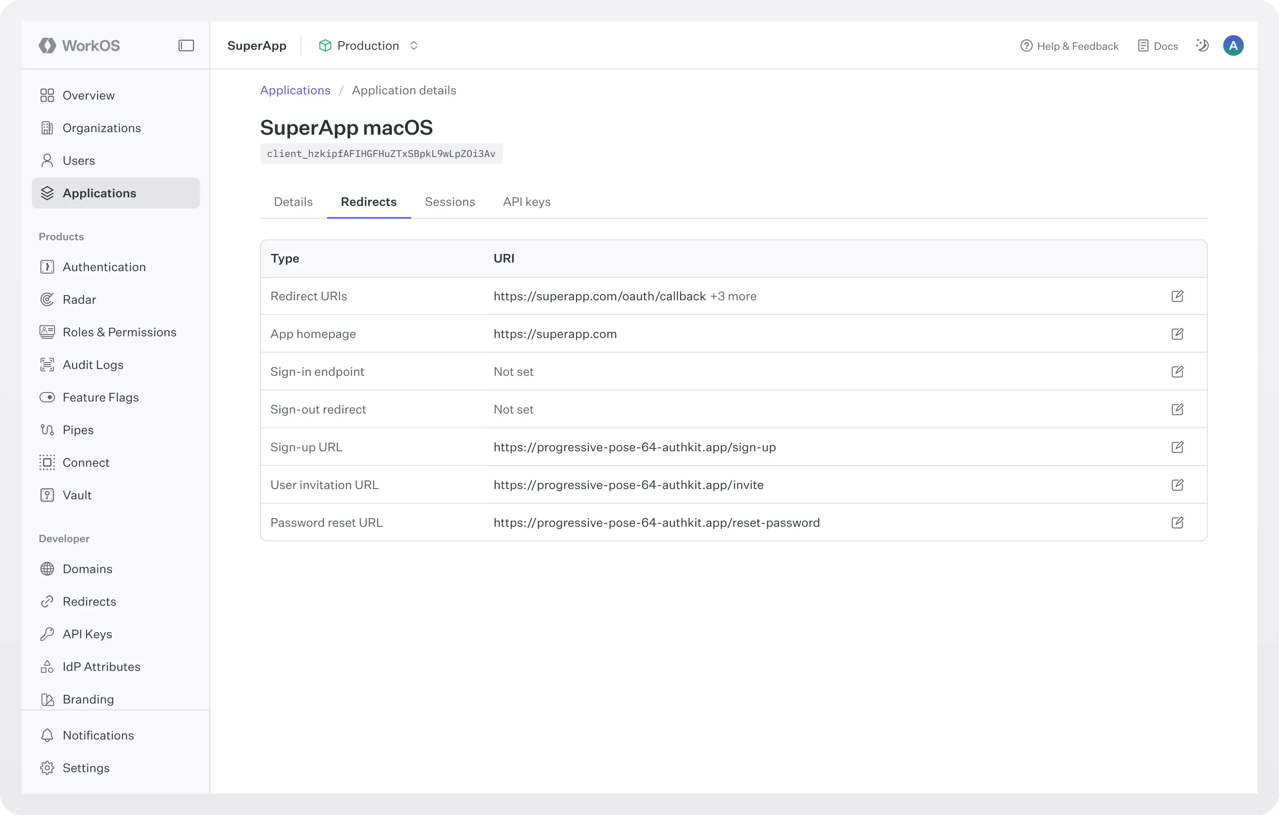Switch to the Sessions tab
This screenshot has height=815, width=1279.
tap(450, 202)
